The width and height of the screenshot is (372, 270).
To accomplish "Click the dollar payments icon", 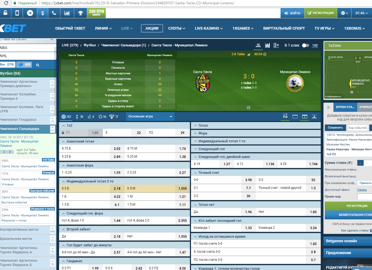I will point(43,13).
